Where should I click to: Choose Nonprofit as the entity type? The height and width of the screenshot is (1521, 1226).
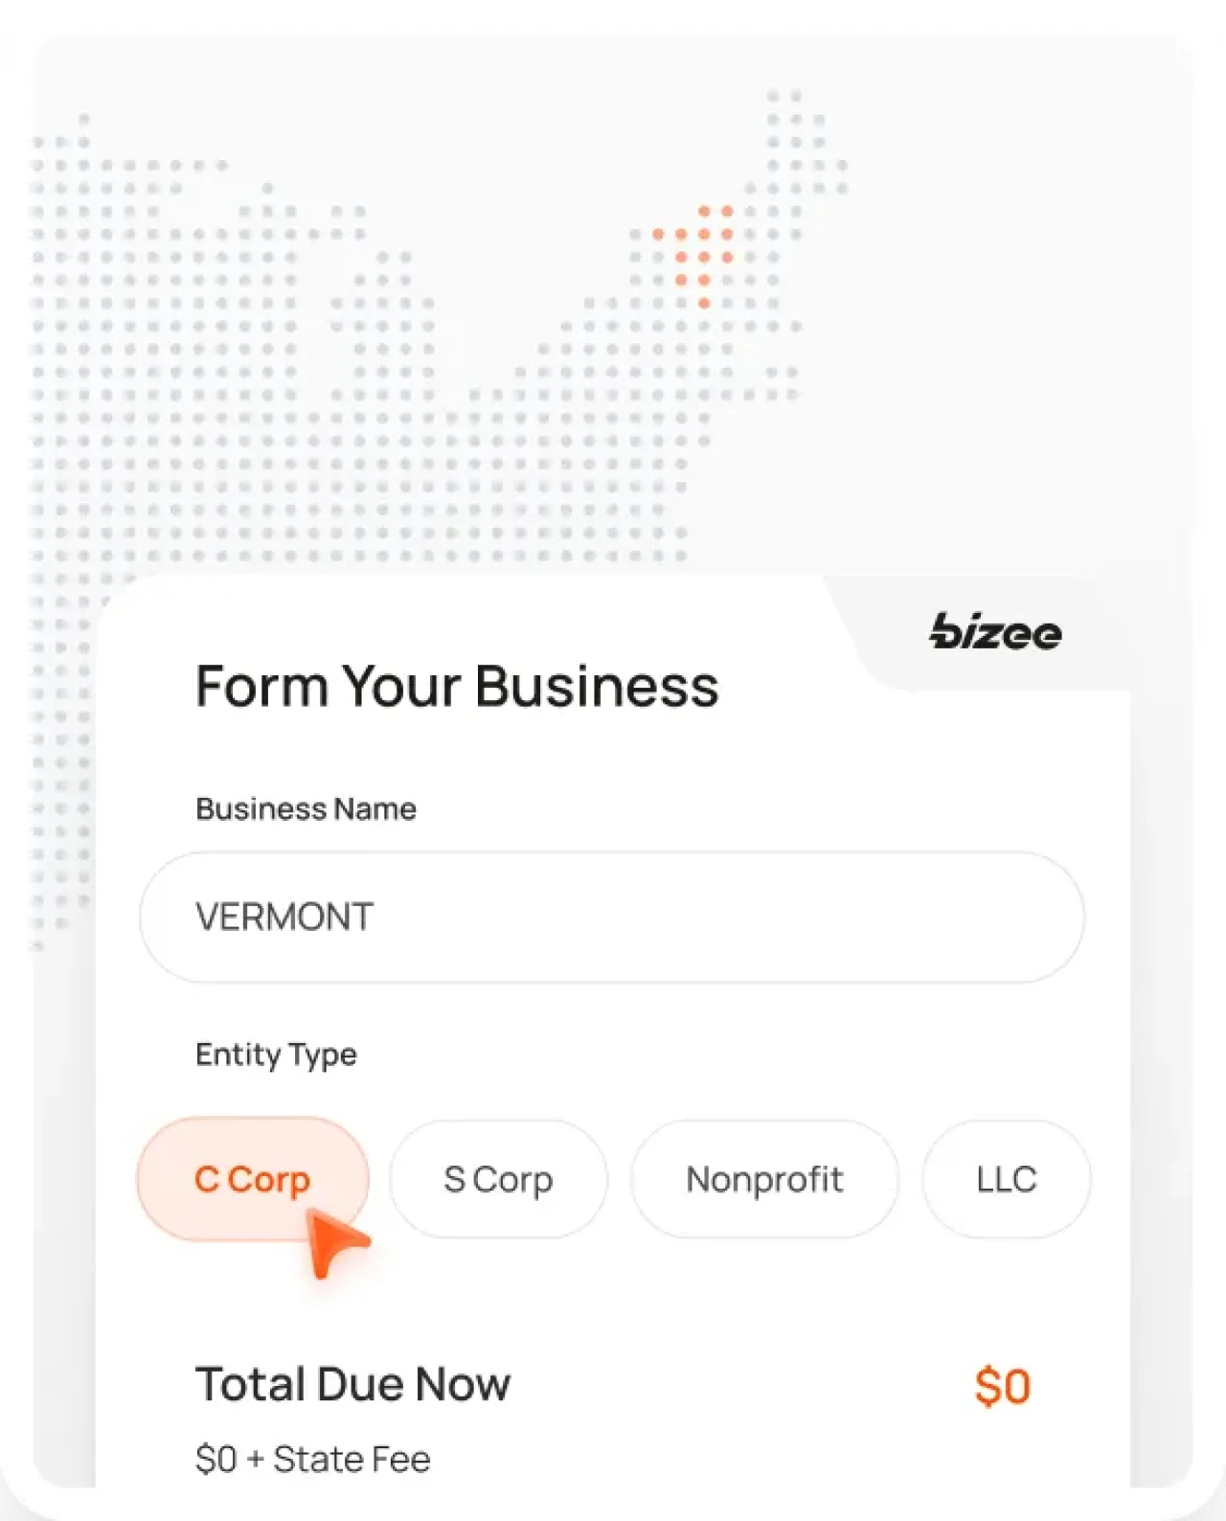(764, 1179)
